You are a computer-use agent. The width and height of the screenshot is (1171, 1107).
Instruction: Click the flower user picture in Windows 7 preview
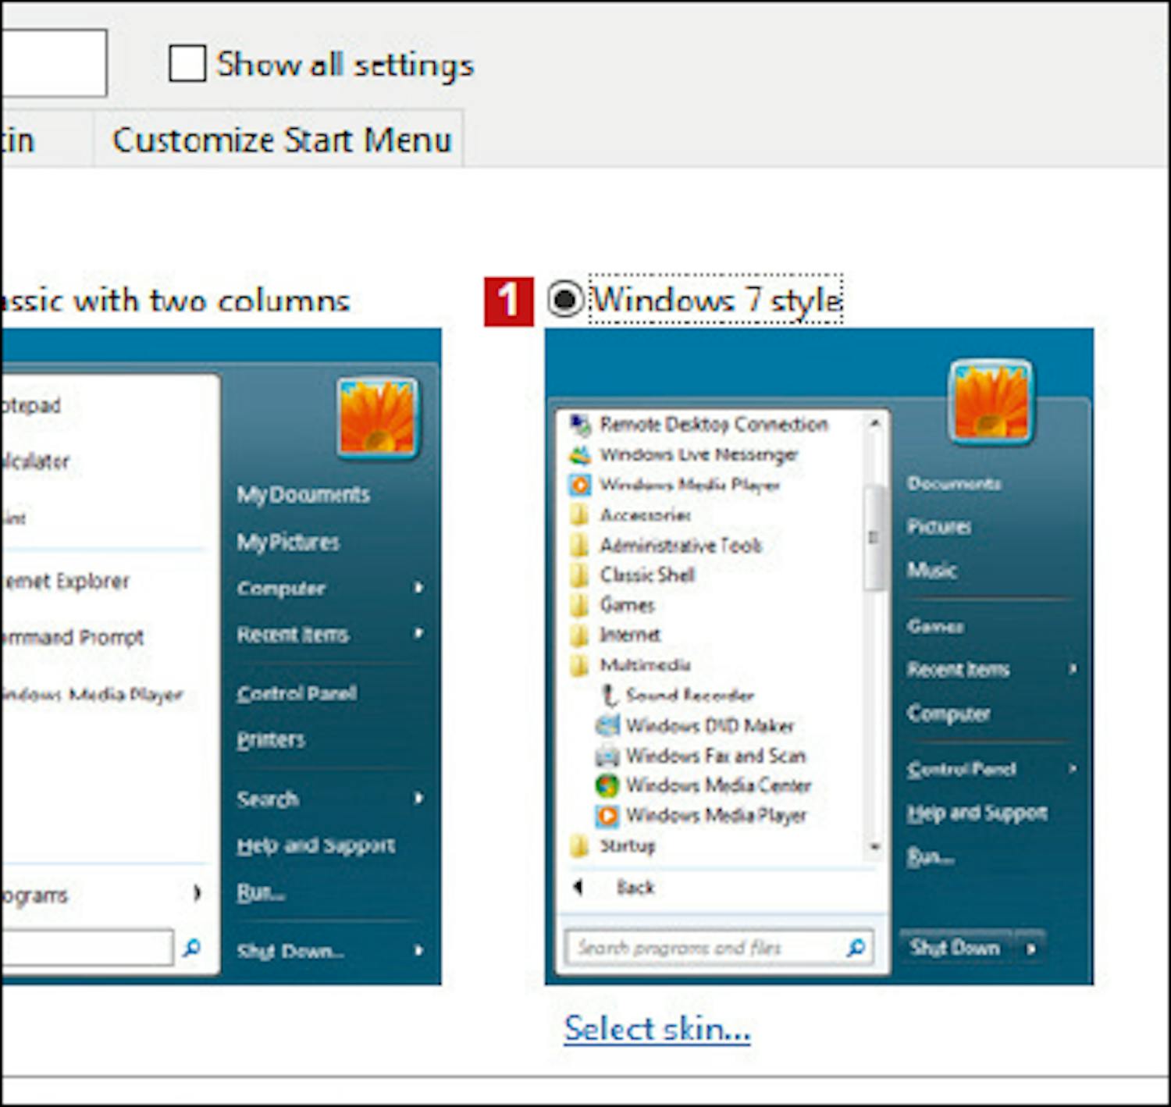[x=991, y=401]
